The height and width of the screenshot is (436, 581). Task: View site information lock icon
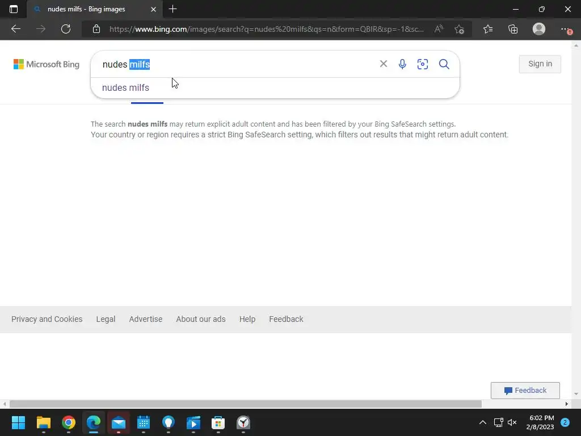[x=96, y=29]
